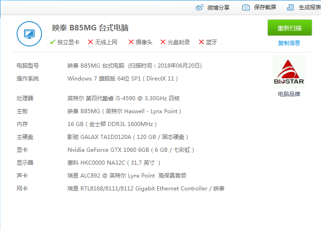Click the 显卡 row label
This screenshot has width=321, height=230.
[x=22, y=149]
